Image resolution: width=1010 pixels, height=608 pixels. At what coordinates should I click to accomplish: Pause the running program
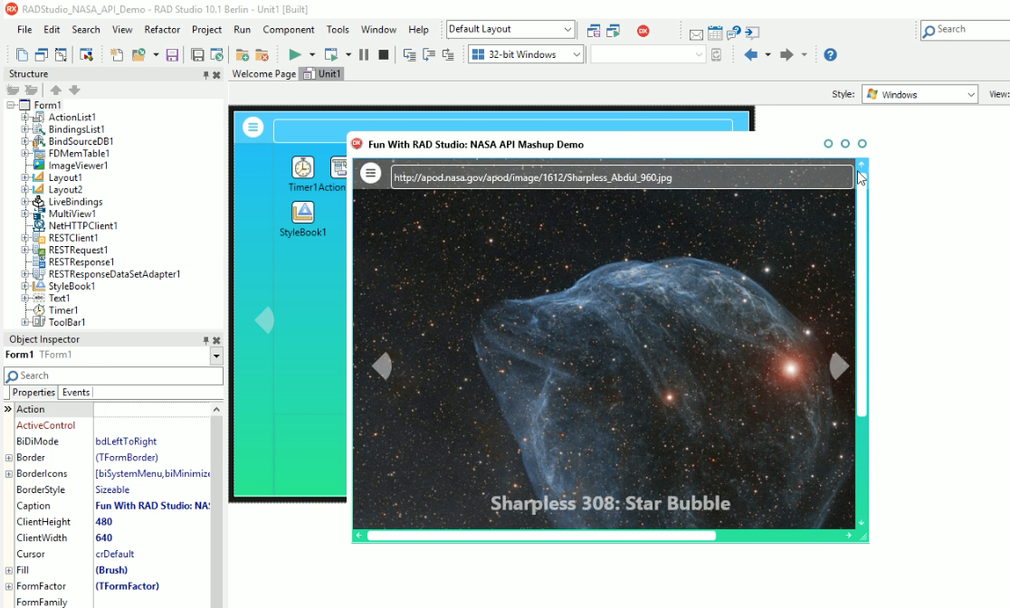click(364, 55)
